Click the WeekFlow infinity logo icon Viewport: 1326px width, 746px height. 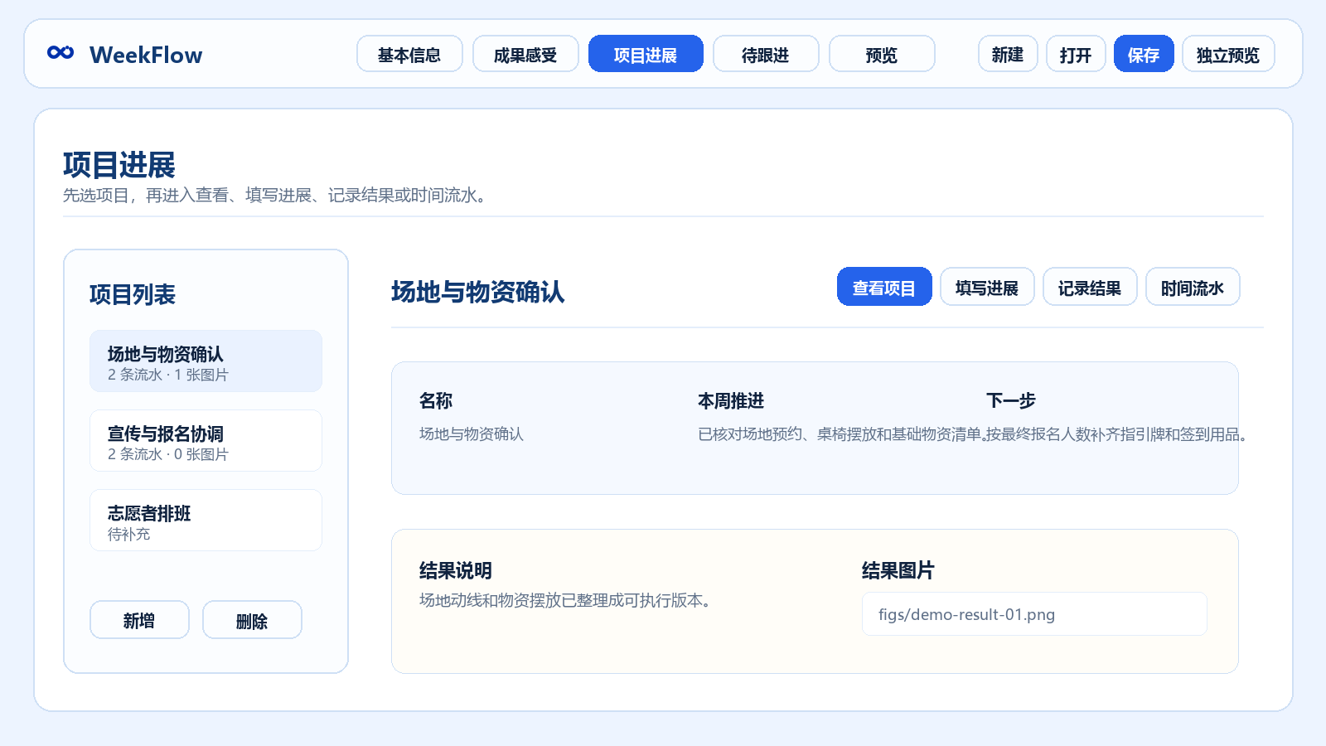pyautogui.click(x=60, y=53)
